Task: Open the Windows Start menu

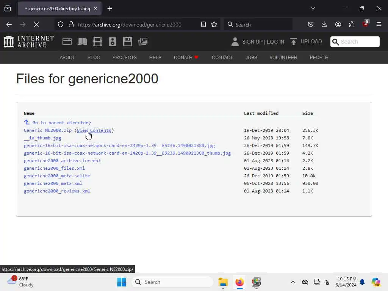Action: pyautogui.click(x=121, y=282)
